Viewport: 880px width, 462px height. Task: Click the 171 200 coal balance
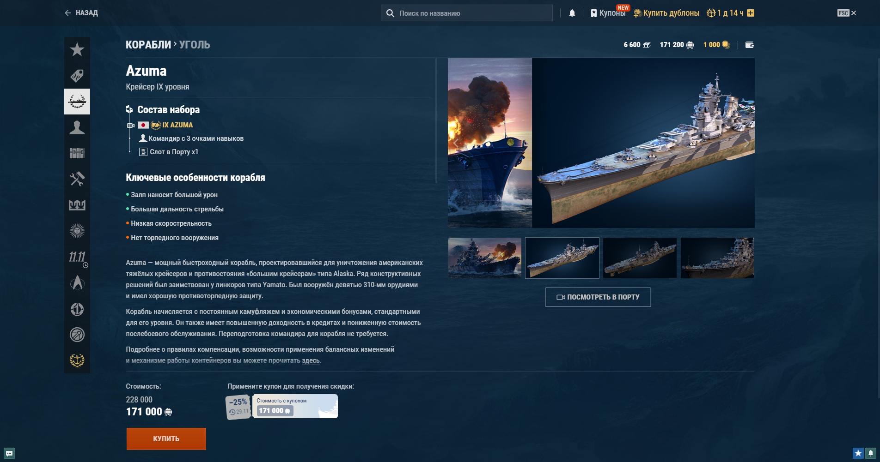point(677,45)
